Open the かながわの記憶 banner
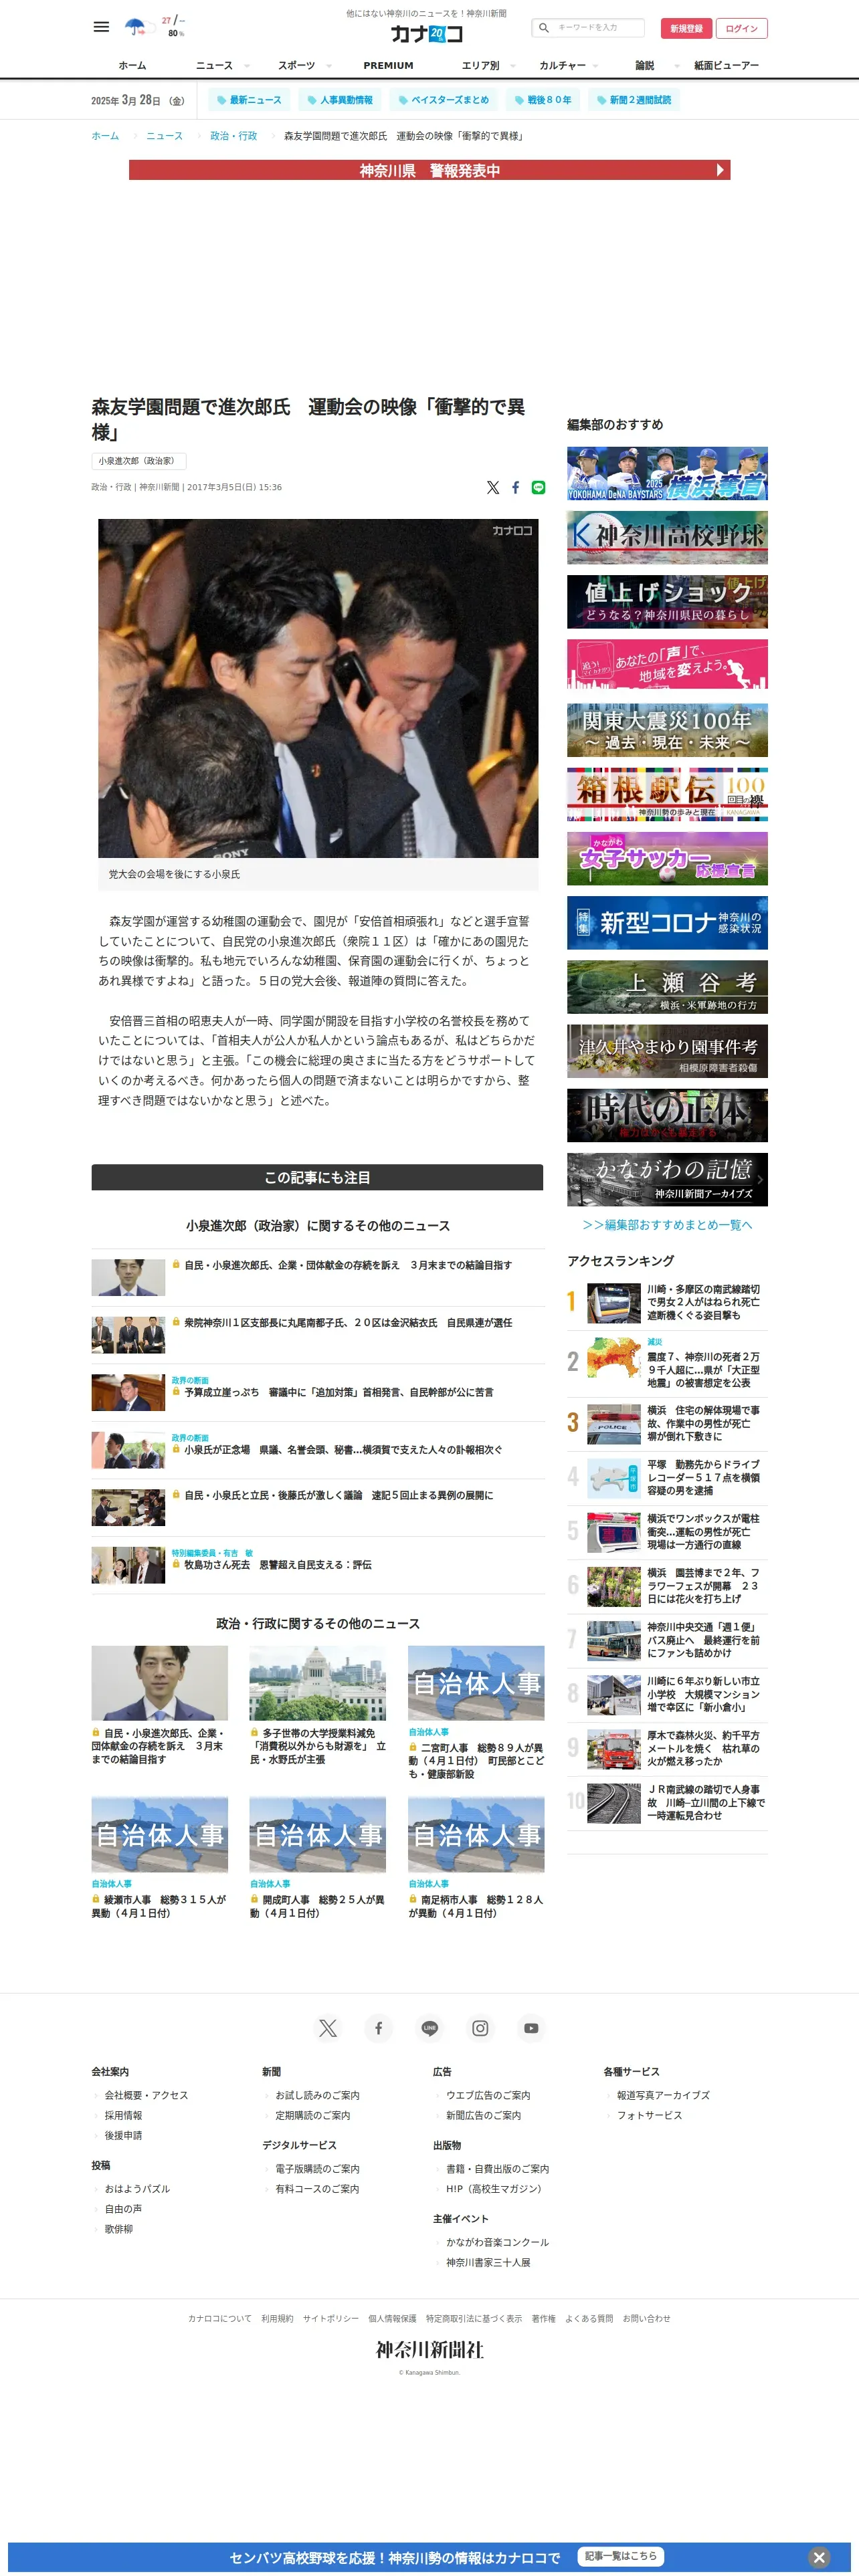The width and height of the screenshot is (859, 2576). coord(667,1179)
